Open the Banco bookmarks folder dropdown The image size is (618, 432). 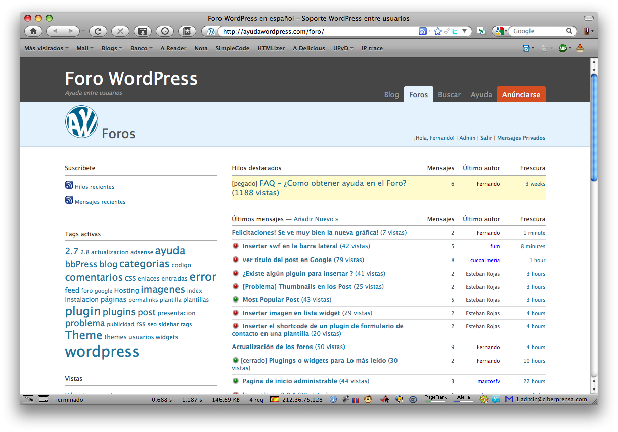(x=141, y=48)
